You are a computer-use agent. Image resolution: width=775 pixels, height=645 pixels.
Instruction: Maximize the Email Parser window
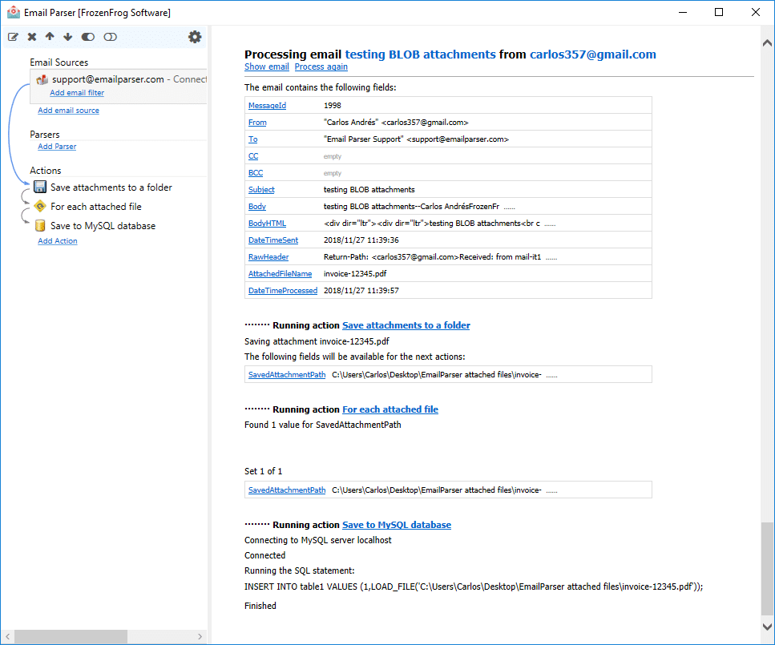point(719,12)
